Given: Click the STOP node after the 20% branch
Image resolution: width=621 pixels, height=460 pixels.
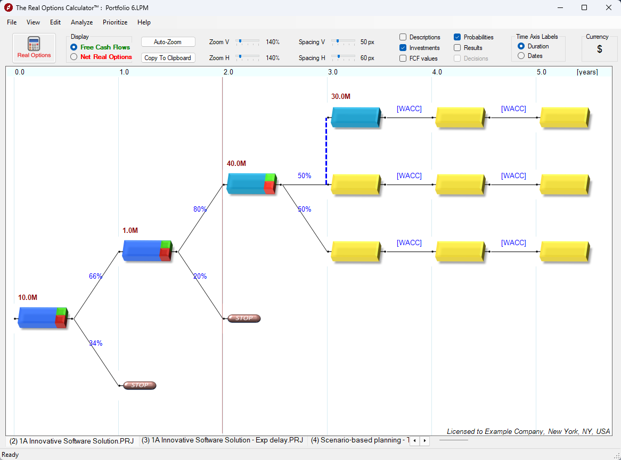Looking at the screenshot, I should click(243, 318).
